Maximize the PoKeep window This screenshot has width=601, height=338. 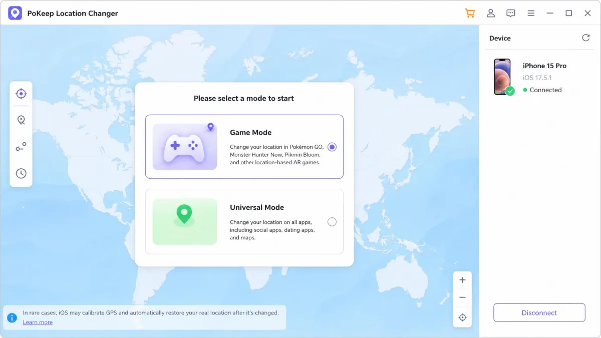pyautogui.click(x=569, y=14)
